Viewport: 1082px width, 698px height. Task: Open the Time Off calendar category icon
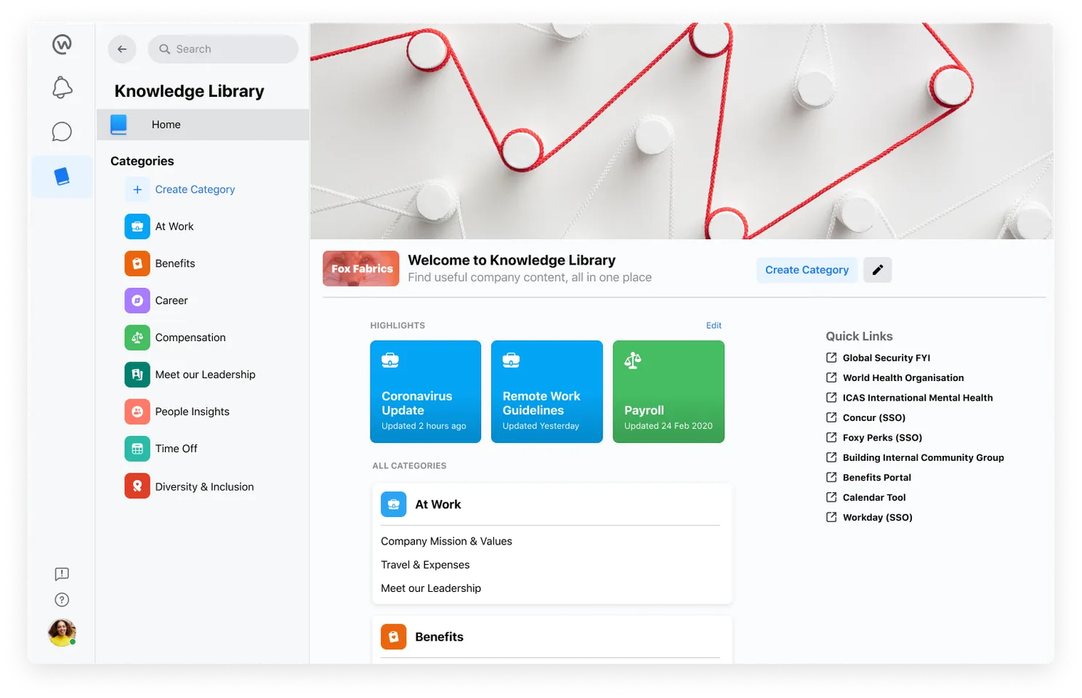137,449
